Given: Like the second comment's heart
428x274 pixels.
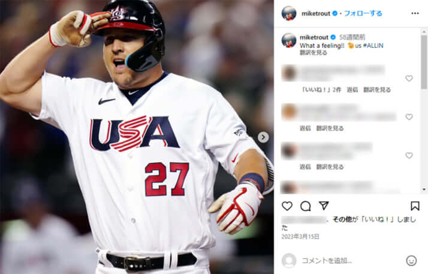Looking at the screenshot, I should click(x=409, y=117).
